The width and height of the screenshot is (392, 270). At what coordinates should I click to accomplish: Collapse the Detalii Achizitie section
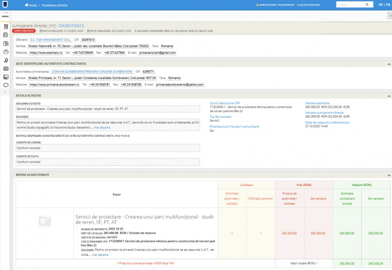[389, 96]
